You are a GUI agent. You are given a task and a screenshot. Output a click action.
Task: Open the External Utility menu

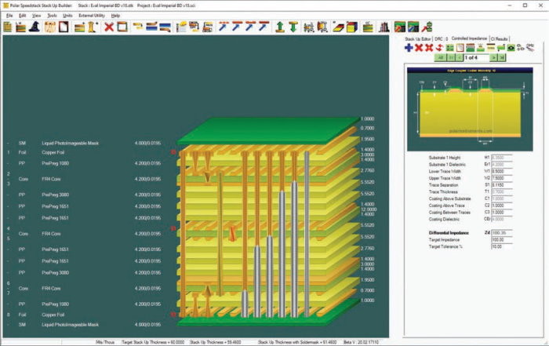tap(92, 16)
